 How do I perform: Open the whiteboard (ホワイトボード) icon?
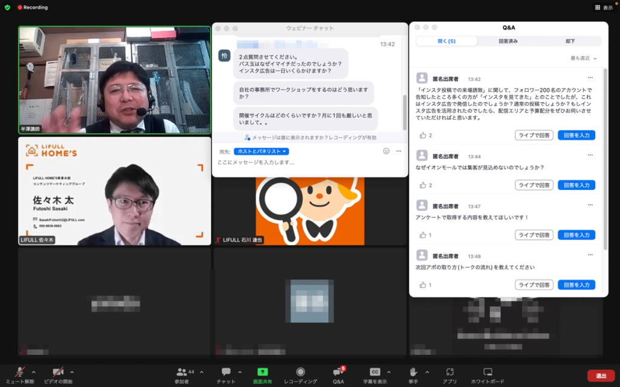click(487, 371)
